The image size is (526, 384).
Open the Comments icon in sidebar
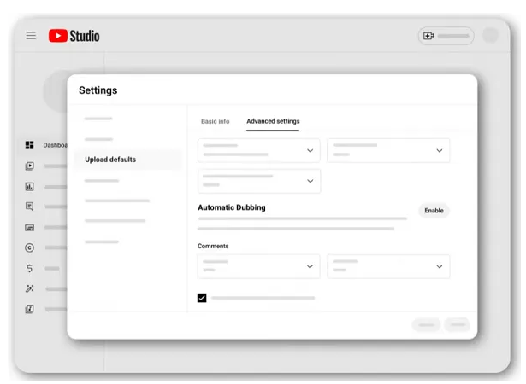[x=30, y=207]
